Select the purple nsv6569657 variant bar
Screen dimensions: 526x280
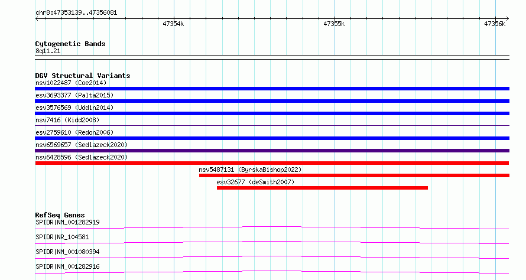272,151
